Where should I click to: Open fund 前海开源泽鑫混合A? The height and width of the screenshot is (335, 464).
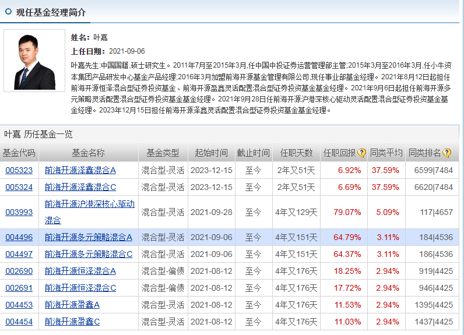tap(80, 170)
